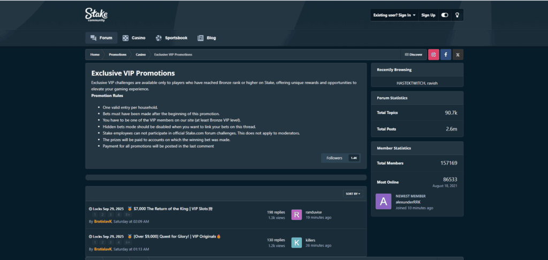Open the Casino tab
Screen dimensions: 548x260
(134, 38)
